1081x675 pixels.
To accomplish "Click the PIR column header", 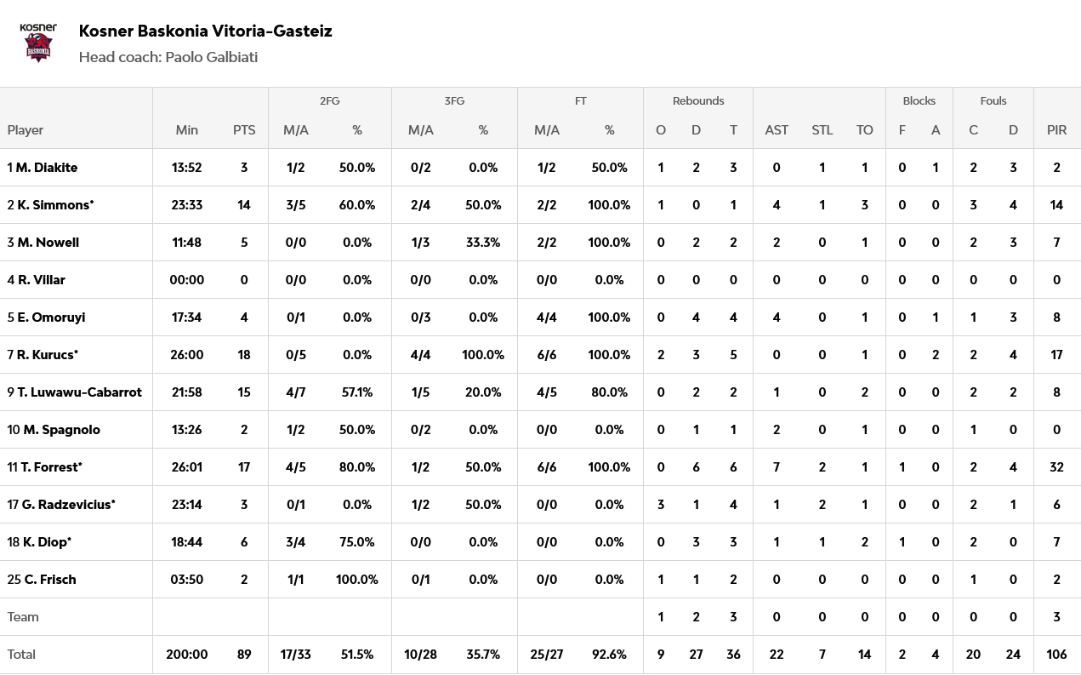I will pos(1056,130).
